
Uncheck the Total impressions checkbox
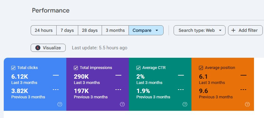(x=76, y=68)
